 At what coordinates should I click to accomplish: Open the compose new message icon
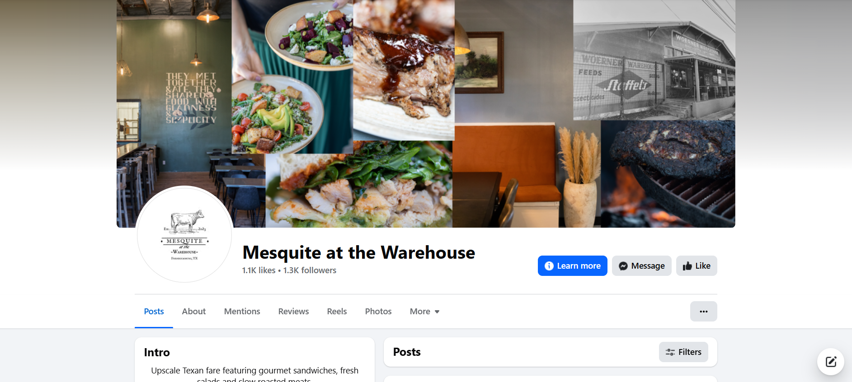[831, 362]
